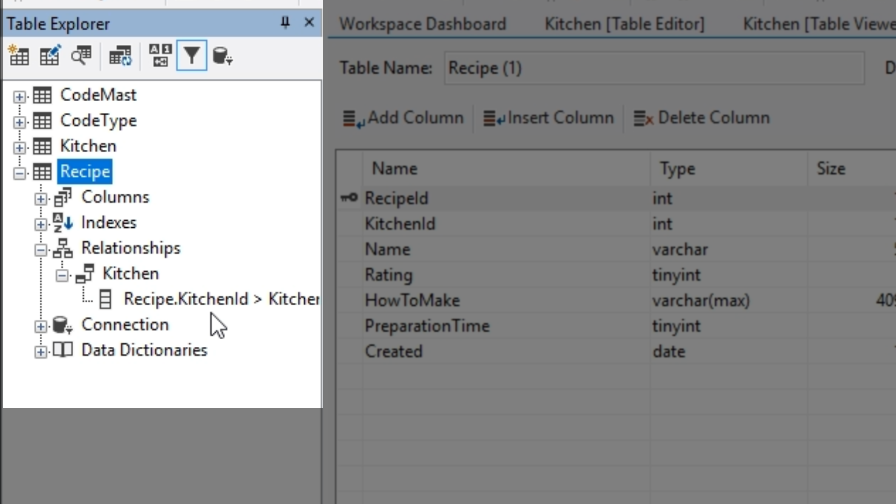Click the refresh tables toolbar icon
This screenshot has width=896, height=504.
point(120,56)
